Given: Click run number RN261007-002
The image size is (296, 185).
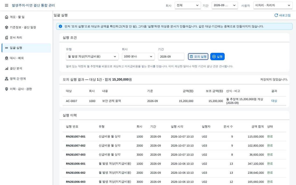Looking at the screenshot, I should [x=76, y=145].
